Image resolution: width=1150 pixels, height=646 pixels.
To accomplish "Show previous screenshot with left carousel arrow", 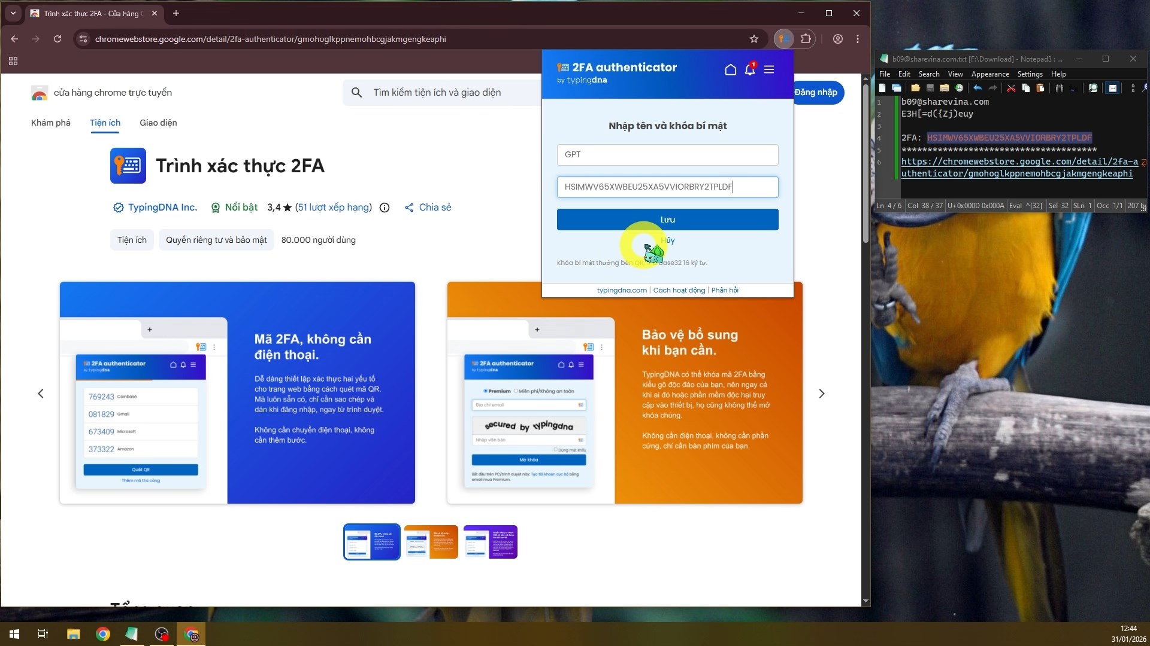I will (x=41, y=394).
